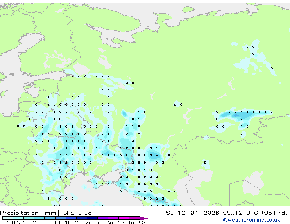Click the 'GFS 0.25' model label

click(77, 213)
